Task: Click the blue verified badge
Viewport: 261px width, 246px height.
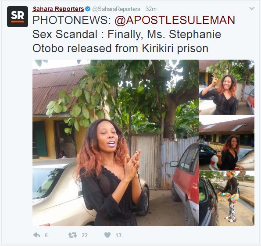Action: (88, 9)
